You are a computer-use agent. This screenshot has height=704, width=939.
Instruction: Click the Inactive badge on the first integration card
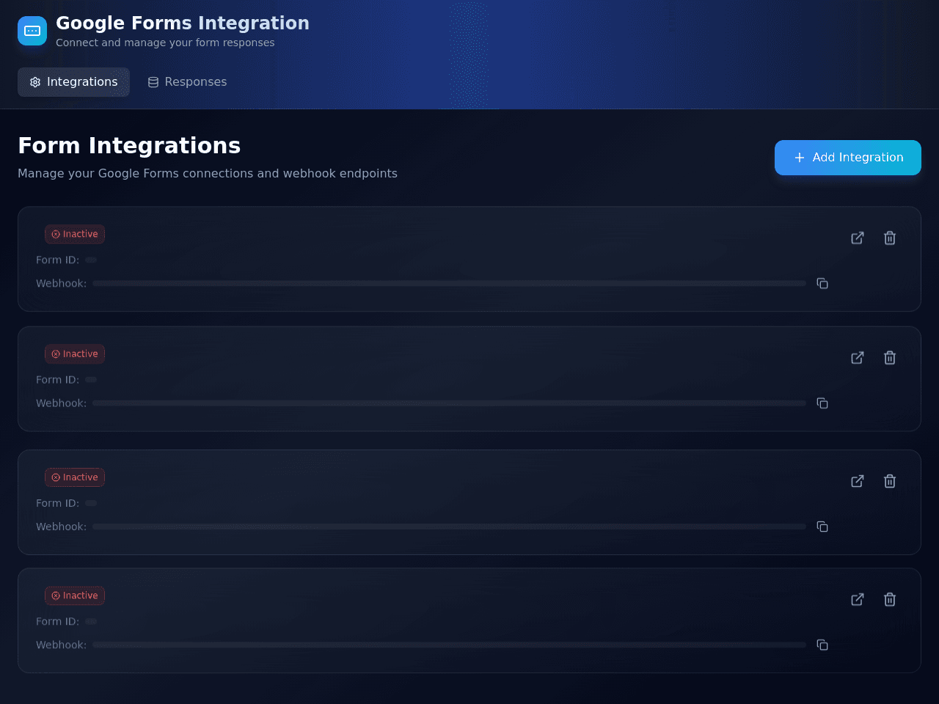75,234
